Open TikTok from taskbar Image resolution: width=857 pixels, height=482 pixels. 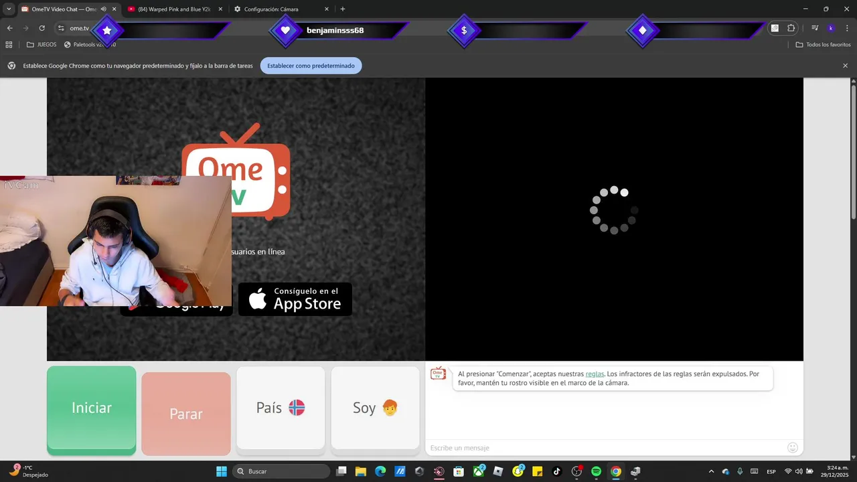(x=557, y=471)
